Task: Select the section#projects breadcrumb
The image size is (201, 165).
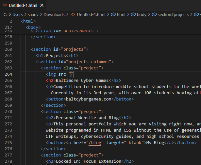Action: click(x=173, y=15)
